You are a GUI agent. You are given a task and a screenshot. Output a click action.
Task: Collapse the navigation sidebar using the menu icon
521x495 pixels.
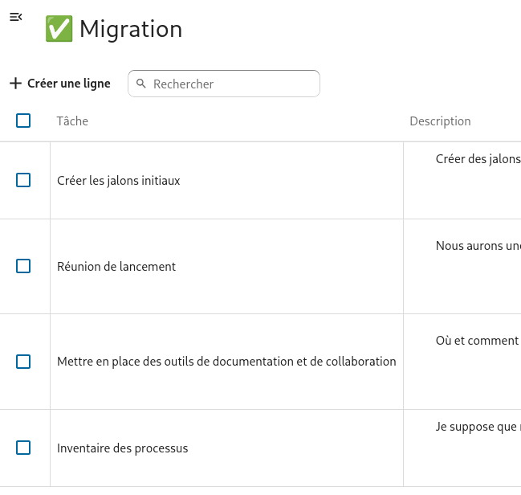coord(15,17)
